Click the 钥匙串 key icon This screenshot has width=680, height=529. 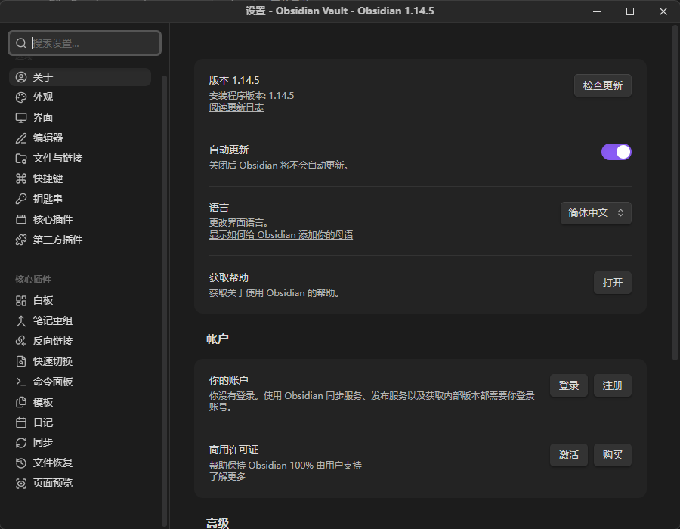[21, 199]
